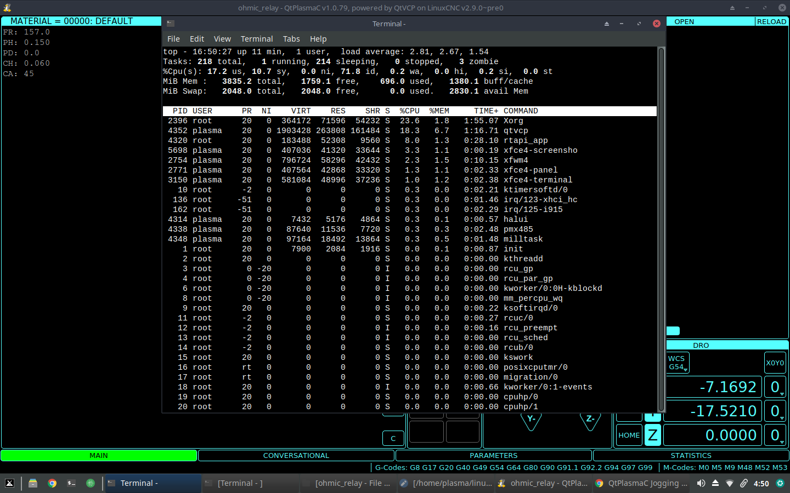Click the milltask process row

(x=409, y=239)
